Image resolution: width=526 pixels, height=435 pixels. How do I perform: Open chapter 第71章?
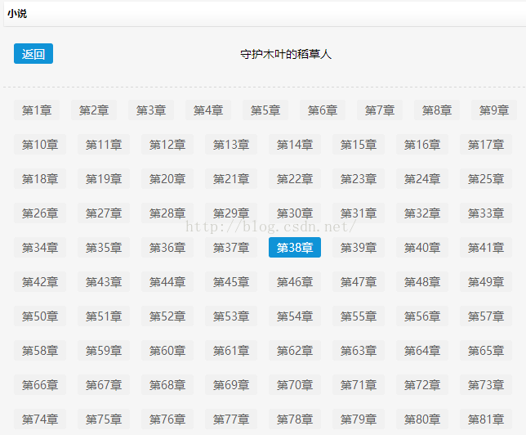pos(359,384)
